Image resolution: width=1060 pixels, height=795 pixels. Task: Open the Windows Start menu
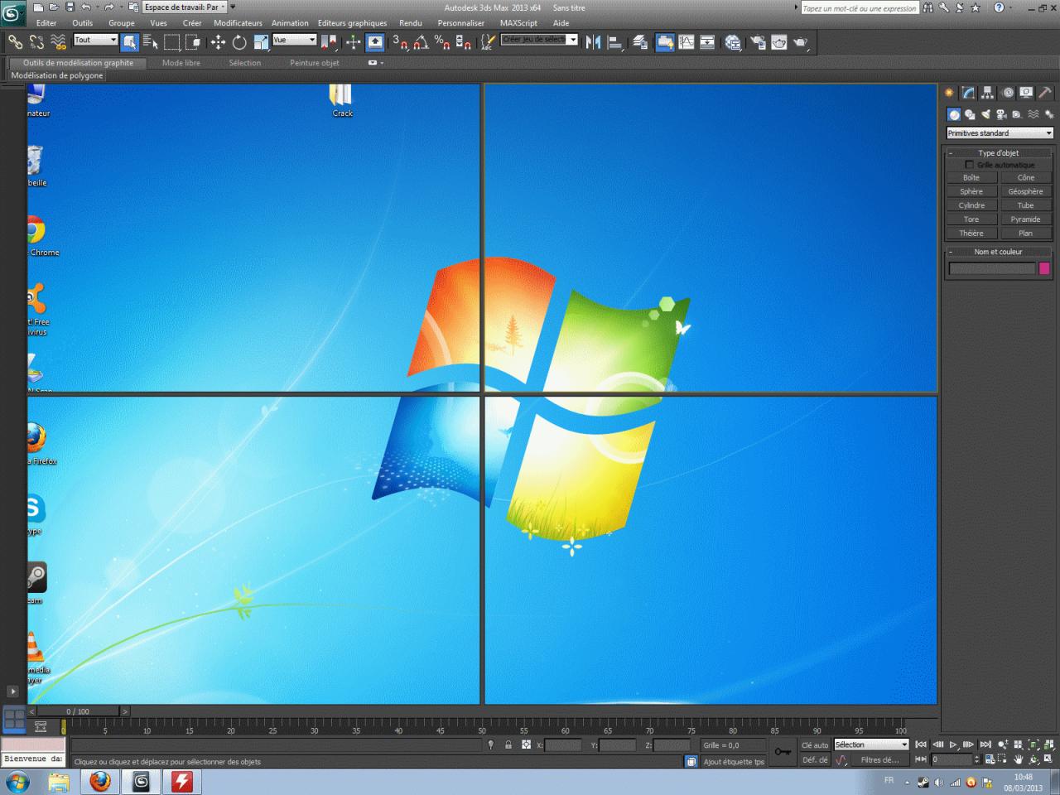17,781
